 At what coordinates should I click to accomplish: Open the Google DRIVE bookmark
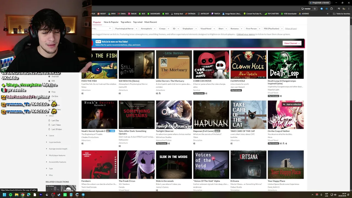click(112, 14)
